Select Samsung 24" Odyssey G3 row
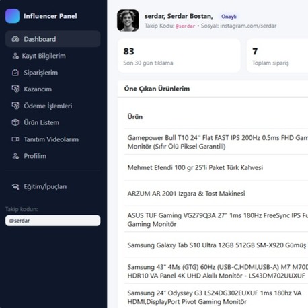This screenshot has height=308, width=308. tap(216, 297)
